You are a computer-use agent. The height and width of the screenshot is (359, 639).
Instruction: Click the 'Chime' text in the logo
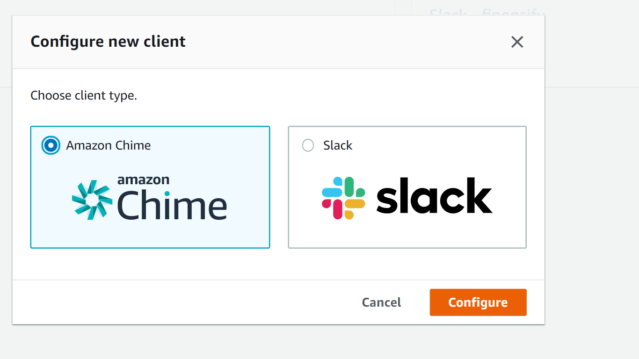pyautogui.click(x=173, y=205)
